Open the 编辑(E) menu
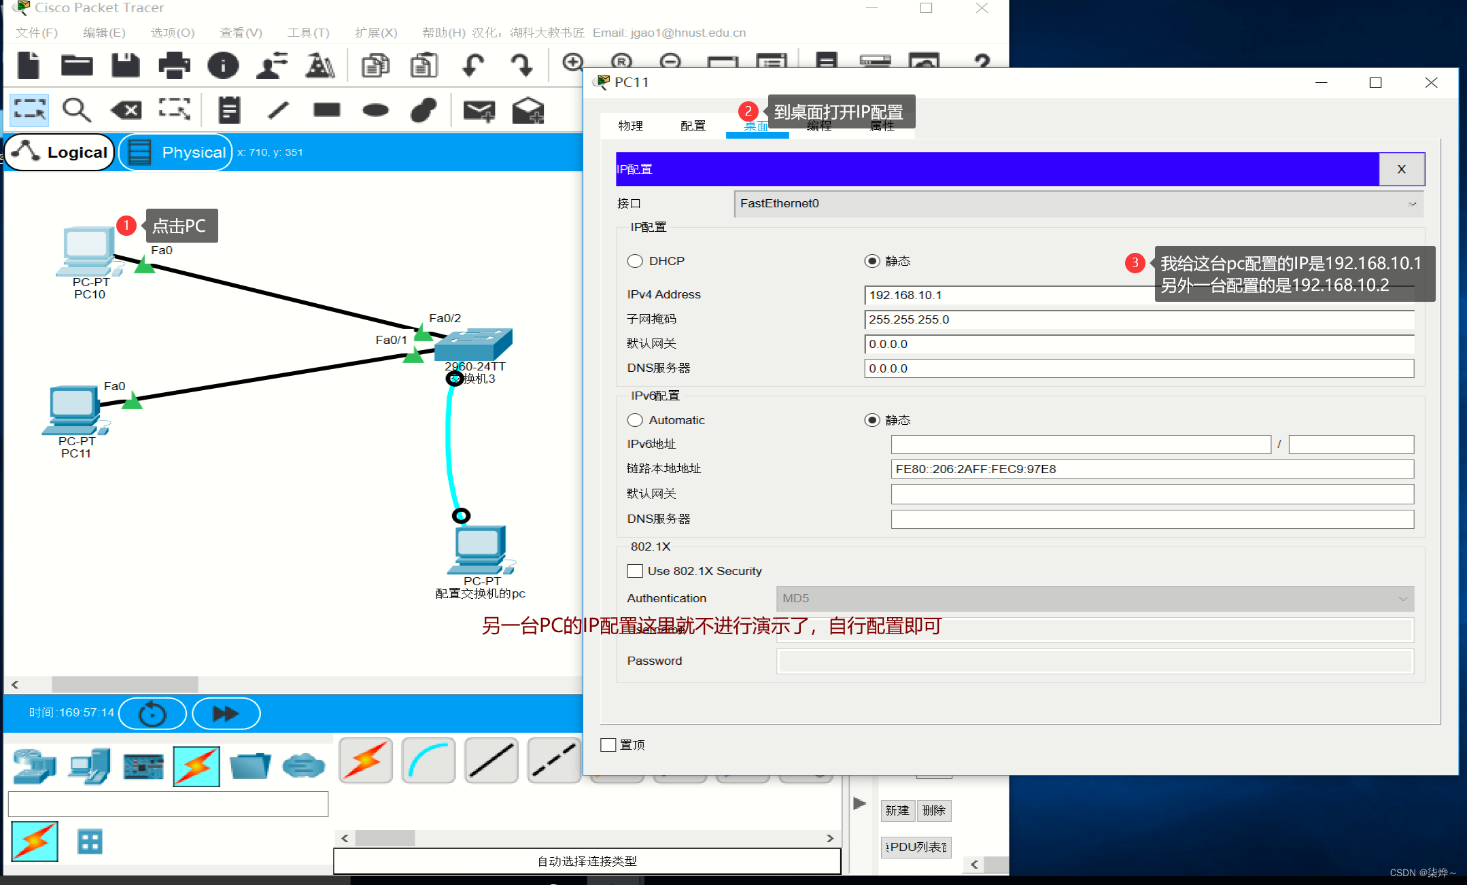 click(104, 33)
